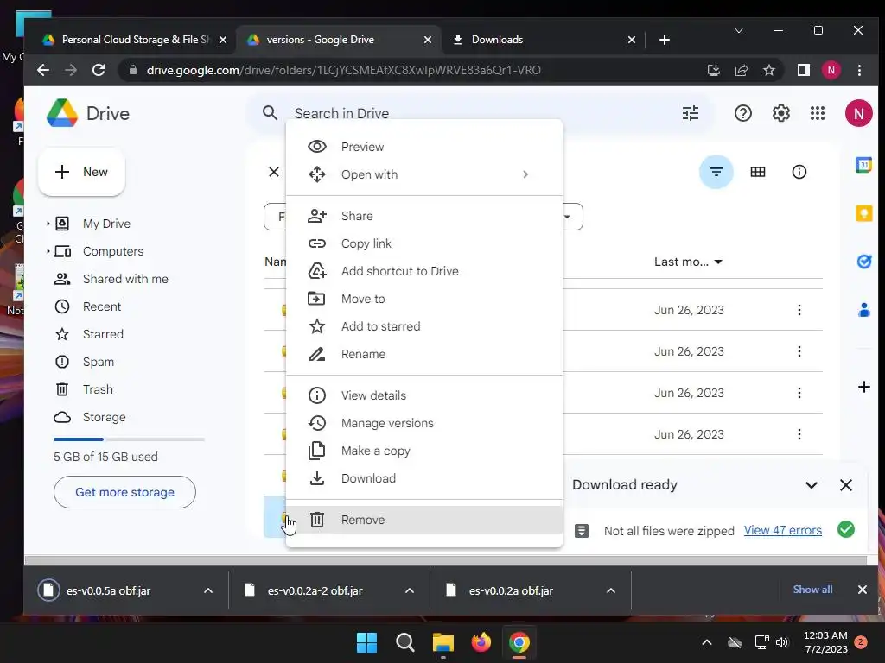Open the partially hidden filter chip dropdown arrow
Screen dimensions: 885x663
point(567,217)
